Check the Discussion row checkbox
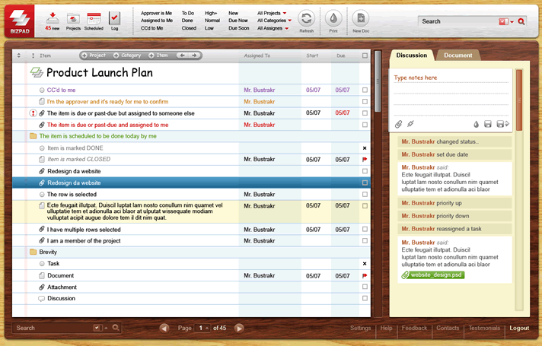The width and height of the screenshot is (542, 346). point(365,298)
